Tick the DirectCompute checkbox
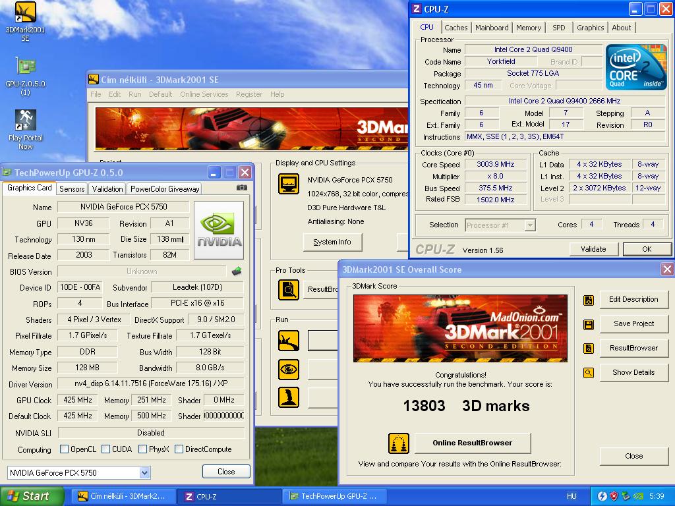 pos(179,449)
